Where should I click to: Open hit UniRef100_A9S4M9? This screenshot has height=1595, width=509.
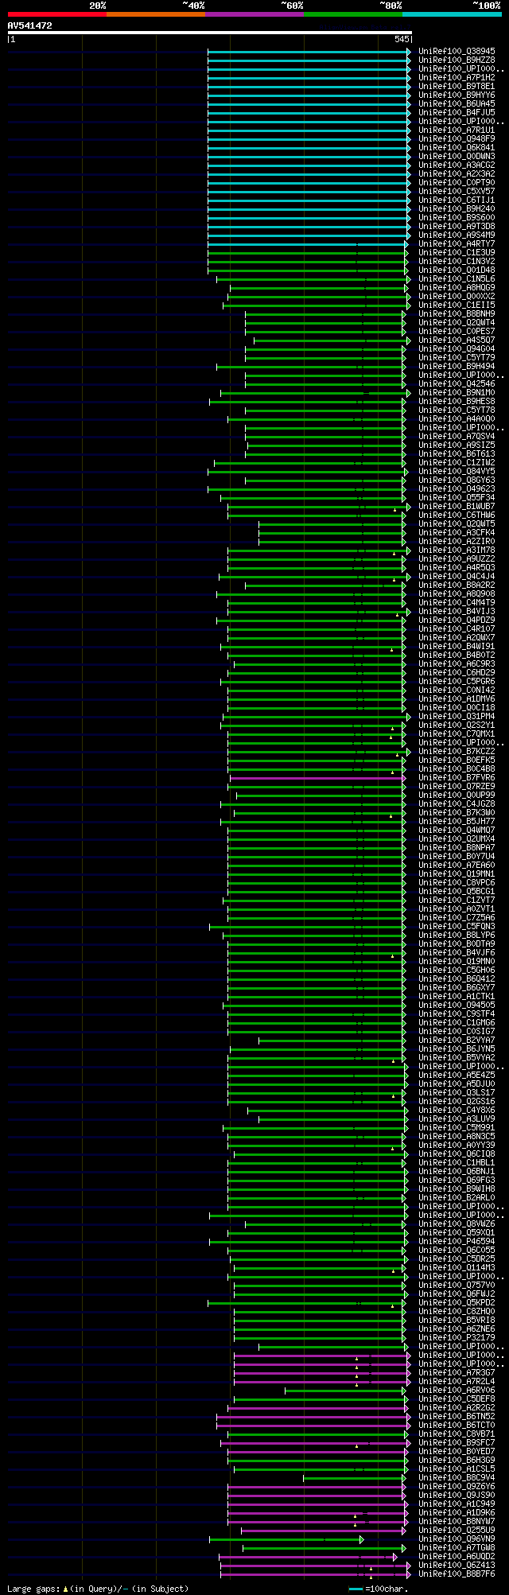(x=457, y=235)
